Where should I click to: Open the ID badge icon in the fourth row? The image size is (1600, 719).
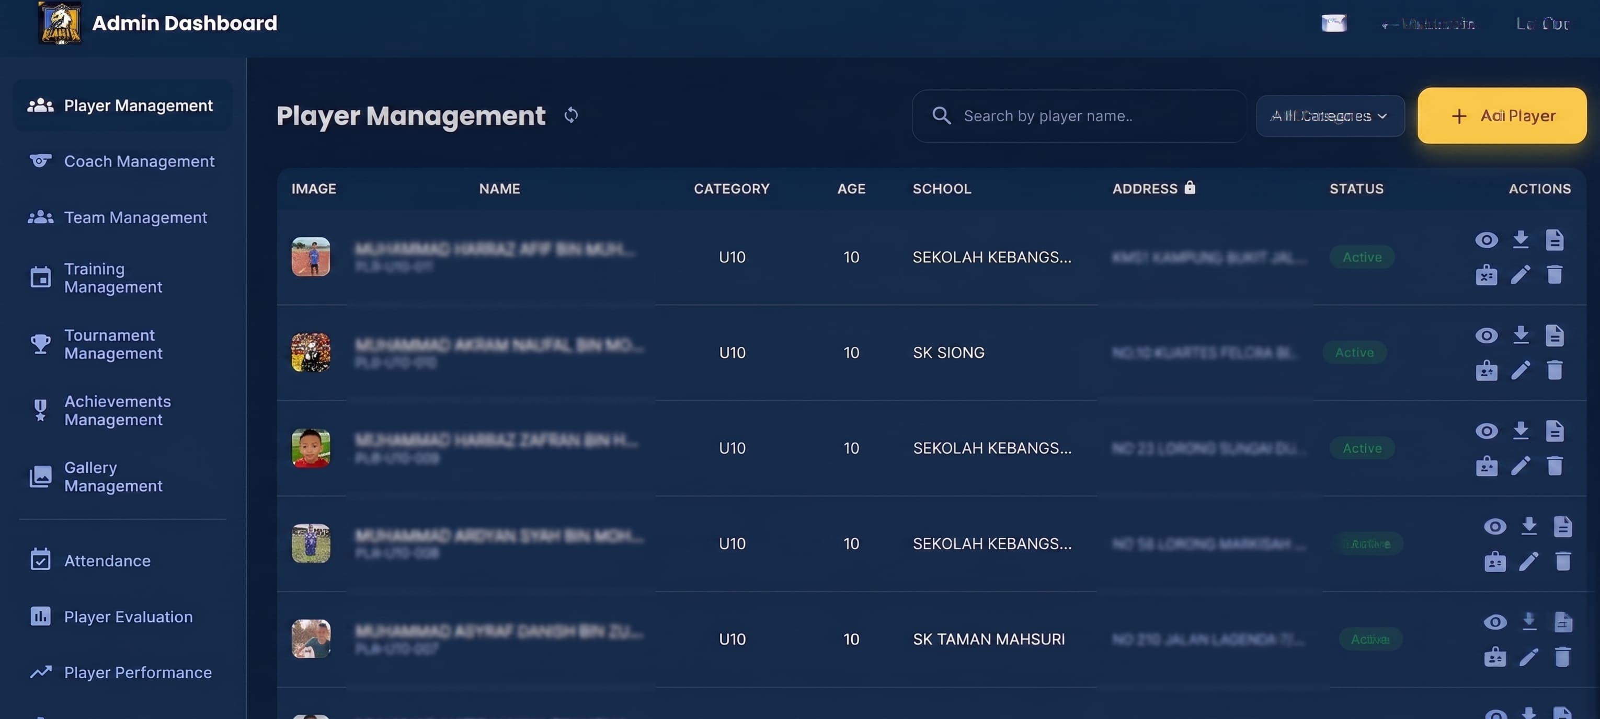click(x=1495, y=561)
